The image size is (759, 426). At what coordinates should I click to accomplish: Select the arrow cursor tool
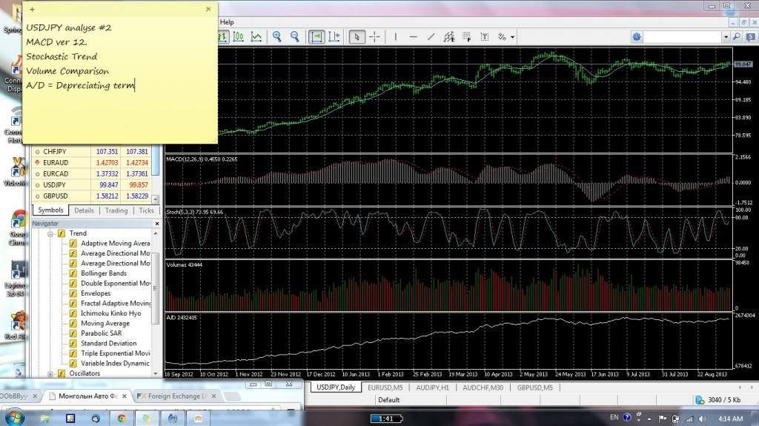[357, 36]
